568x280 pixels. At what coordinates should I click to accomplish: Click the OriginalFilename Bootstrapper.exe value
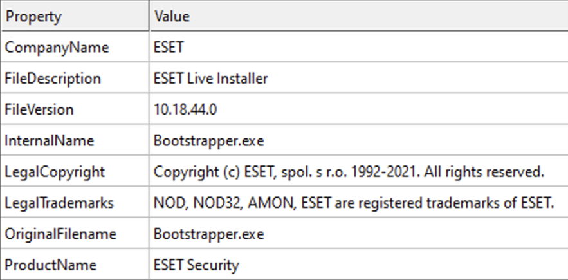(208, 234)
